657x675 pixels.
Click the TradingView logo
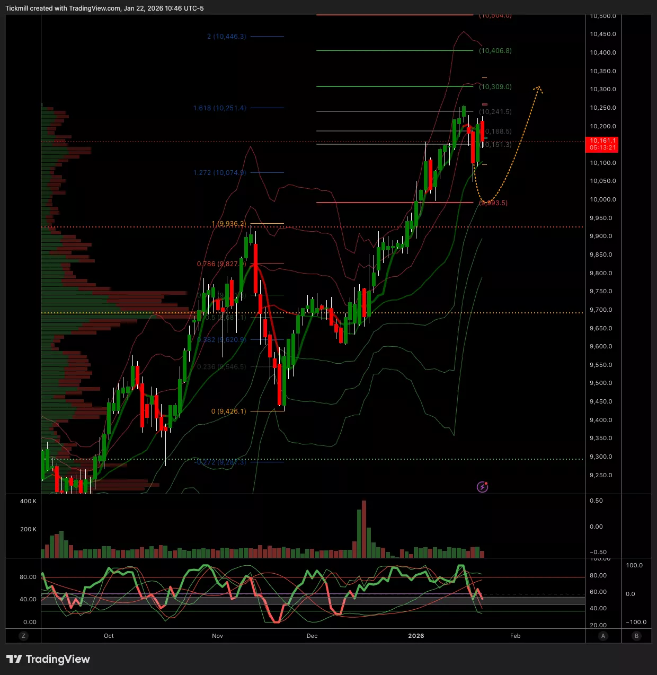[x=48, y=659]
